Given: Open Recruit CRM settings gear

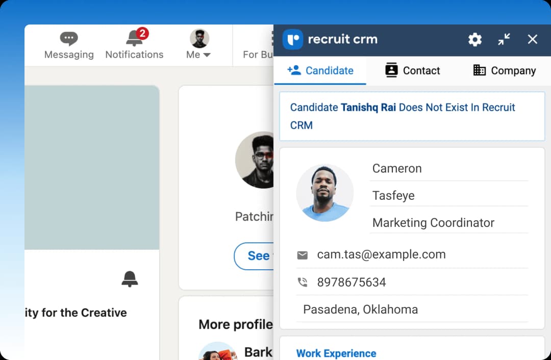Looking at the screenshot, I should (474, 39).
